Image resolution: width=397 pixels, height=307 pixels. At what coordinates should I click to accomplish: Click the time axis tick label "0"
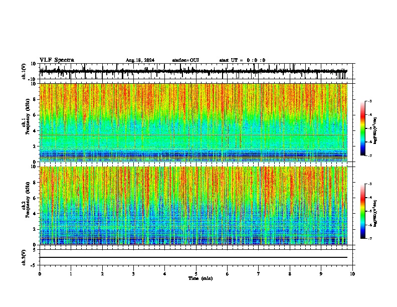[x=40, y=274]
